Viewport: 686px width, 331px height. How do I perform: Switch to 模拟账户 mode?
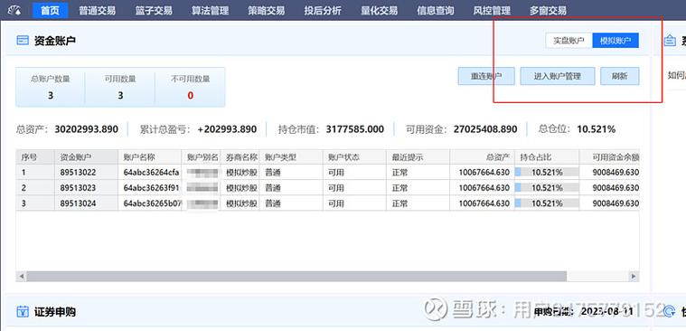[616, 41]
